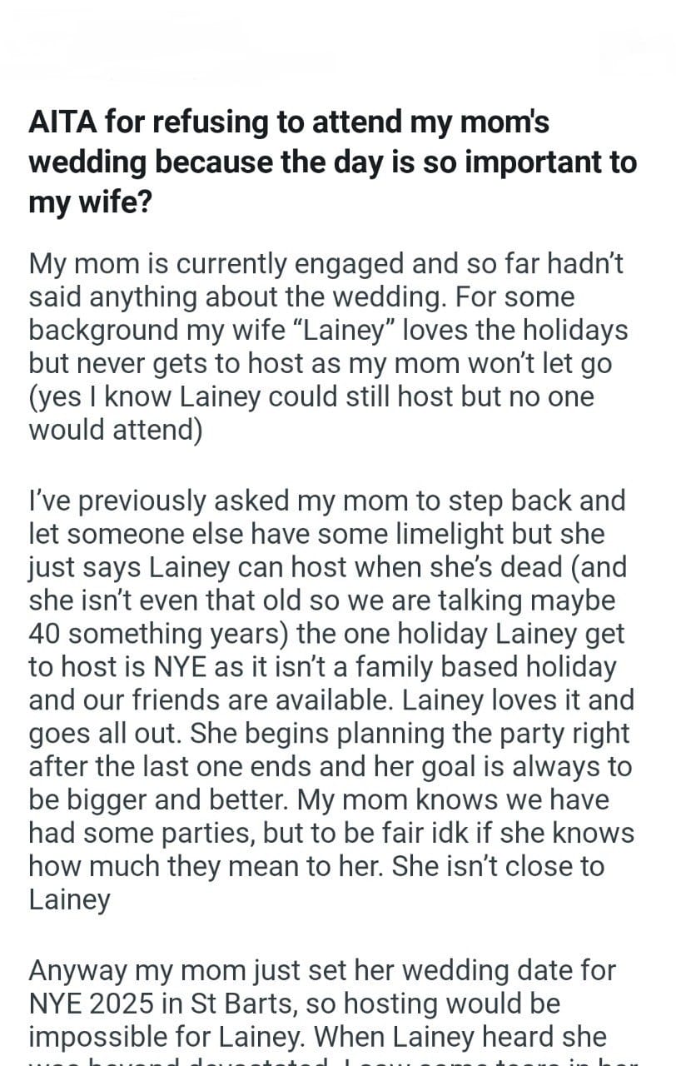Click the words "would attend)"
This screenshot has height=1066, width=676.
pos(116,431)
